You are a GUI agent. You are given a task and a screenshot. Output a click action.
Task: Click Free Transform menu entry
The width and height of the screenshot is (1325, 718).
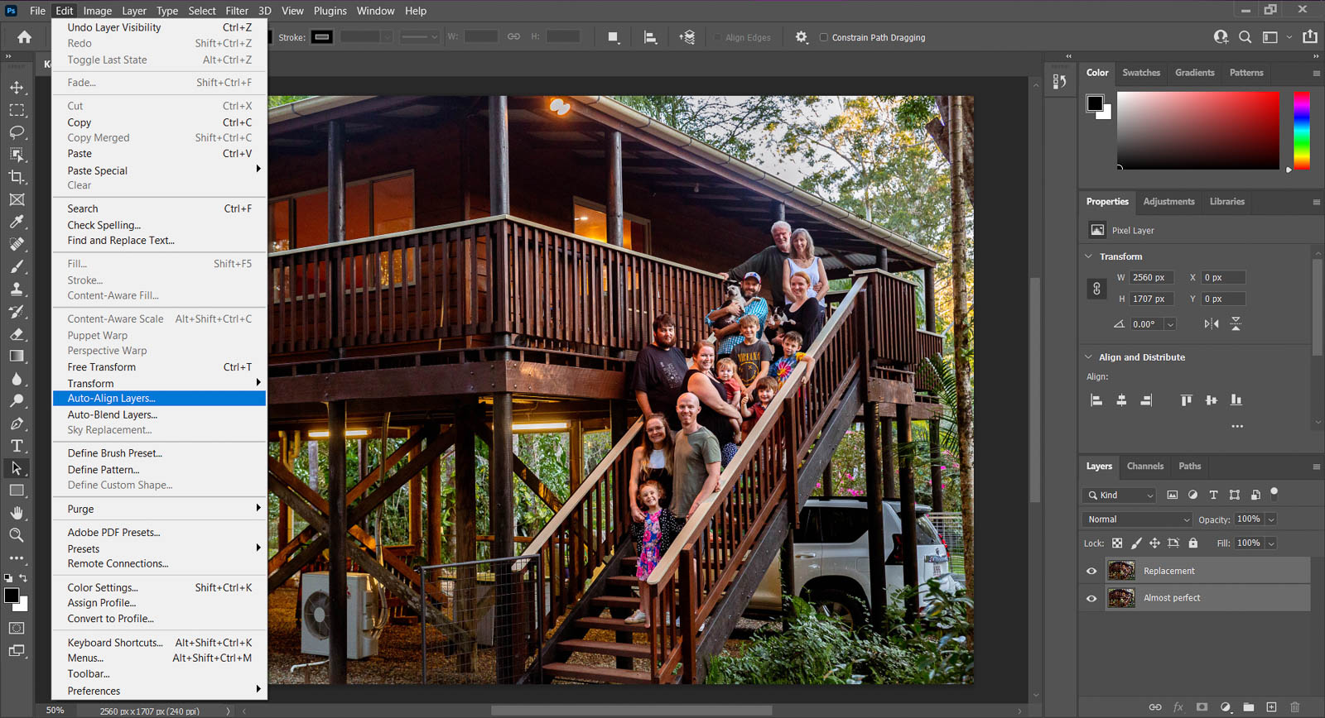[102, 367]
